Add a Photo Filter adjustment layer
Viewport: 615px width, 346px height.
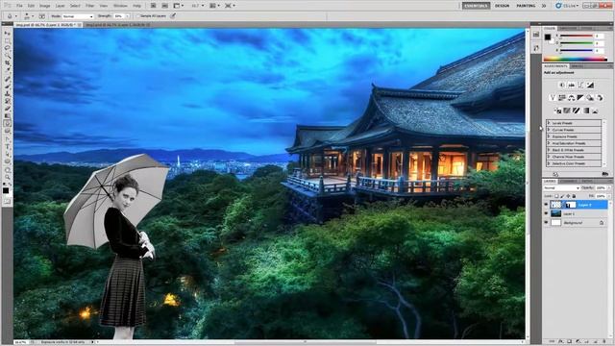pyautogui.click(x=590, y=98)
